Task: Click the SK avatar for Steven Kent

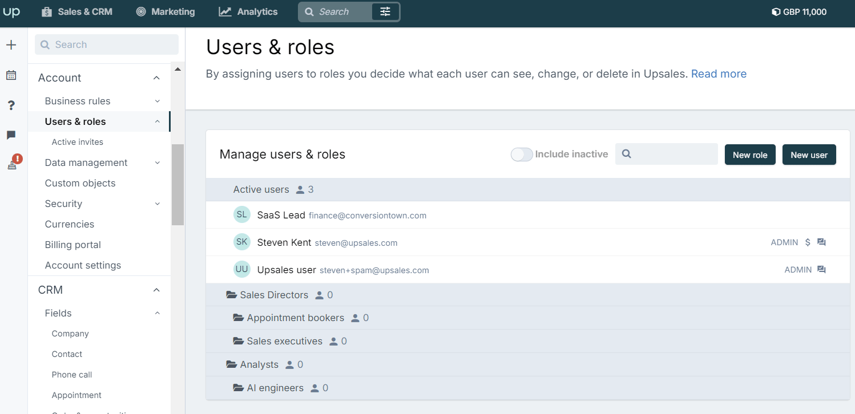Action: (x=242, y=242)
